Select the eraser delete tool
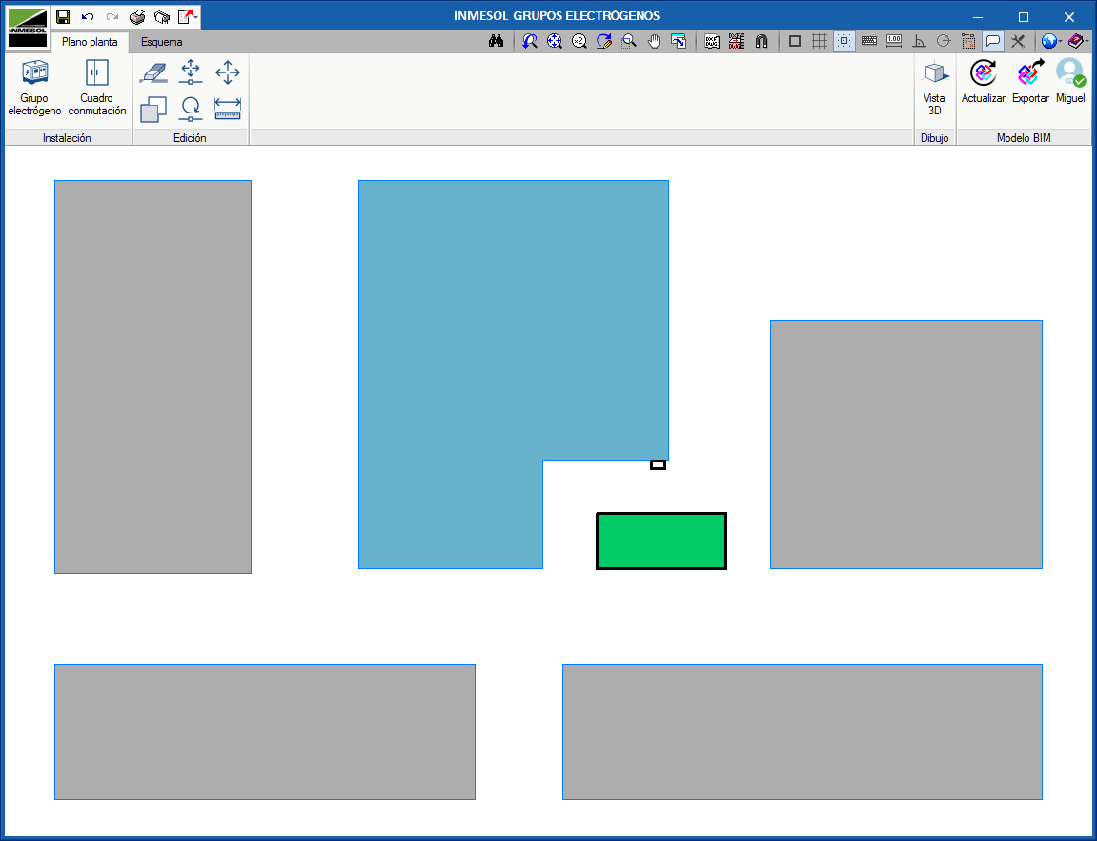This screenshot has width=1097, height=841. [153, 72]
